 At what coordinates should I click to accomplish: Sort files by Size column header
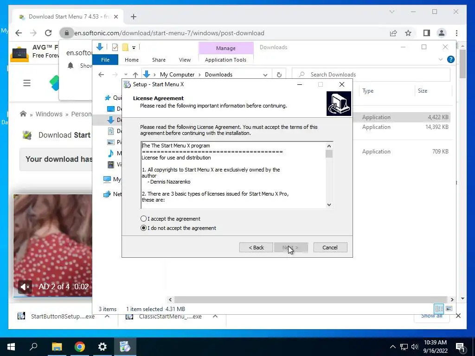[422, 91]
